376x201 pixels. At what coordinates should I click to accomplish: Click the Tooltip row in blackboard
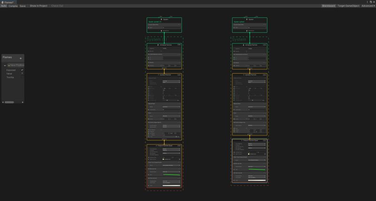point(14,77)
